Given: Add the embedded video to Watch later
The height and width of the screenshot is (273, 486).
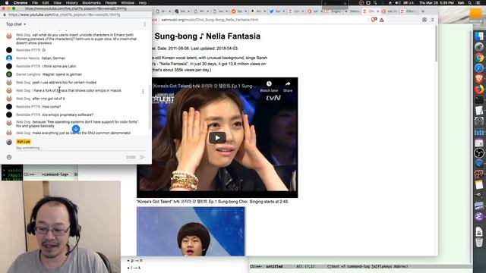Looking at the screenshot, I should 269,86.
